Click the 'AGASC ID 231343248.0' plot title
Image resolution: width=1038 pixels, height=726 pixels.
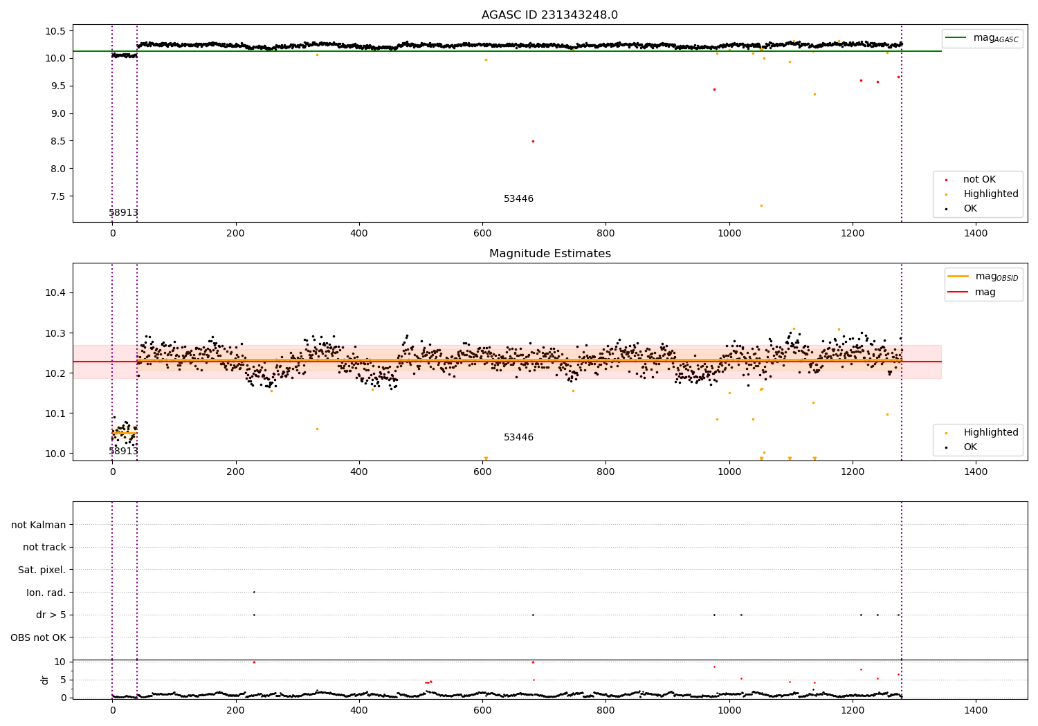[x=549, y=15]
